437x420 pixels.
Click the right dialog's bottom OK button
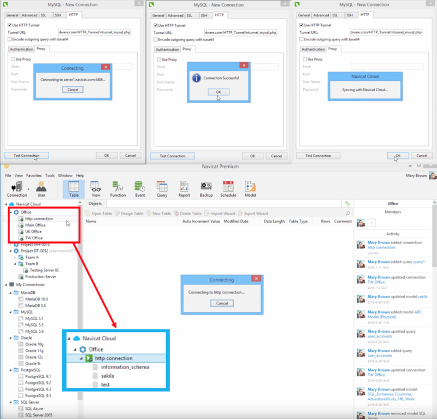pos(398,156)
